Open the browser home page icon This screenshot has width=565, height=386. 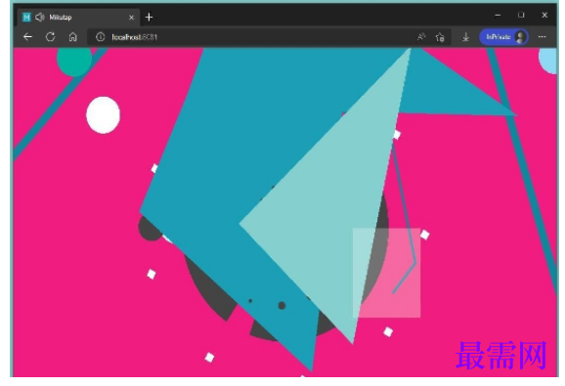pyautogui.click(x=72, y=37)
